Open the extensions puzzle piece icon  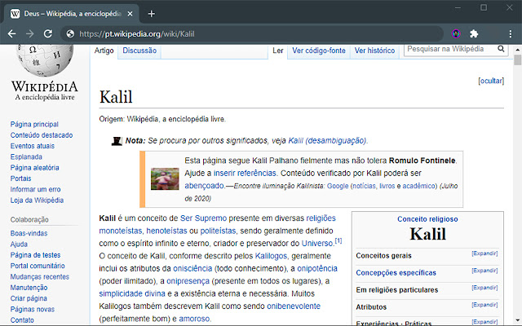click(474, 33)
